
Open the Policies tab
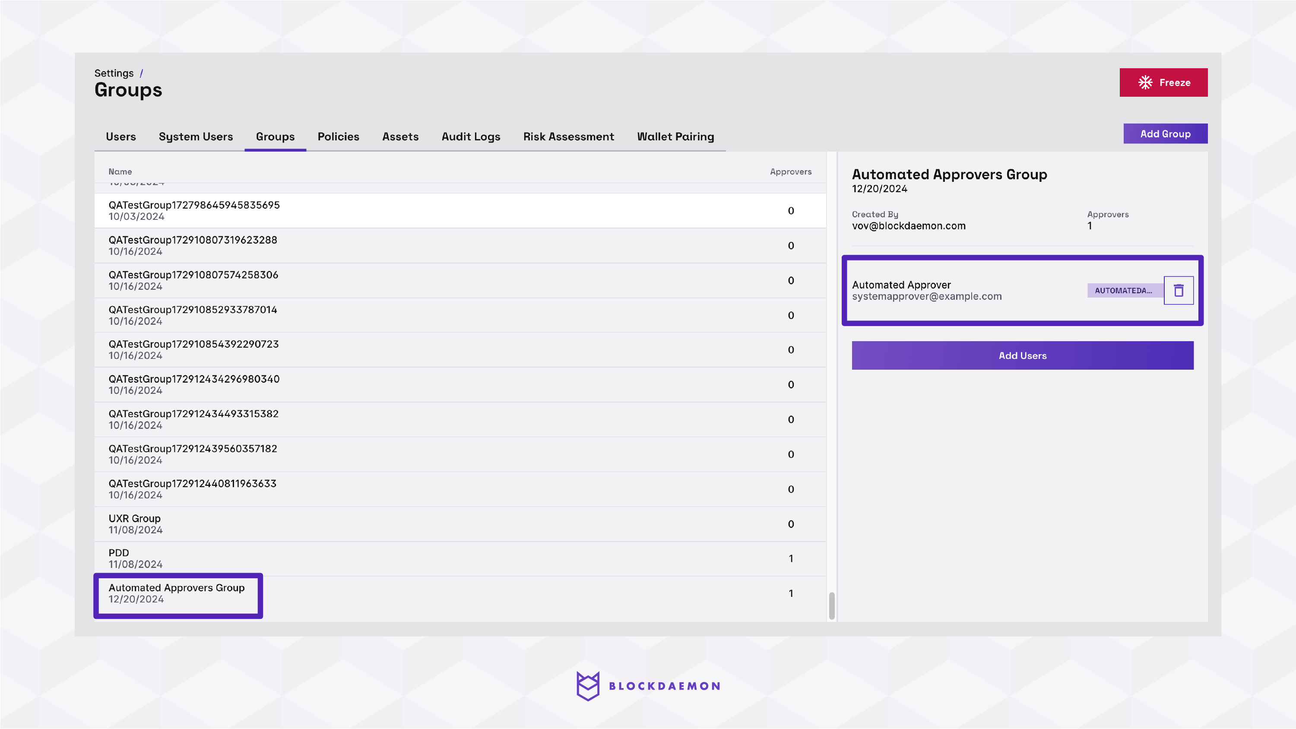pyautogui.click(x=338, y=136)
